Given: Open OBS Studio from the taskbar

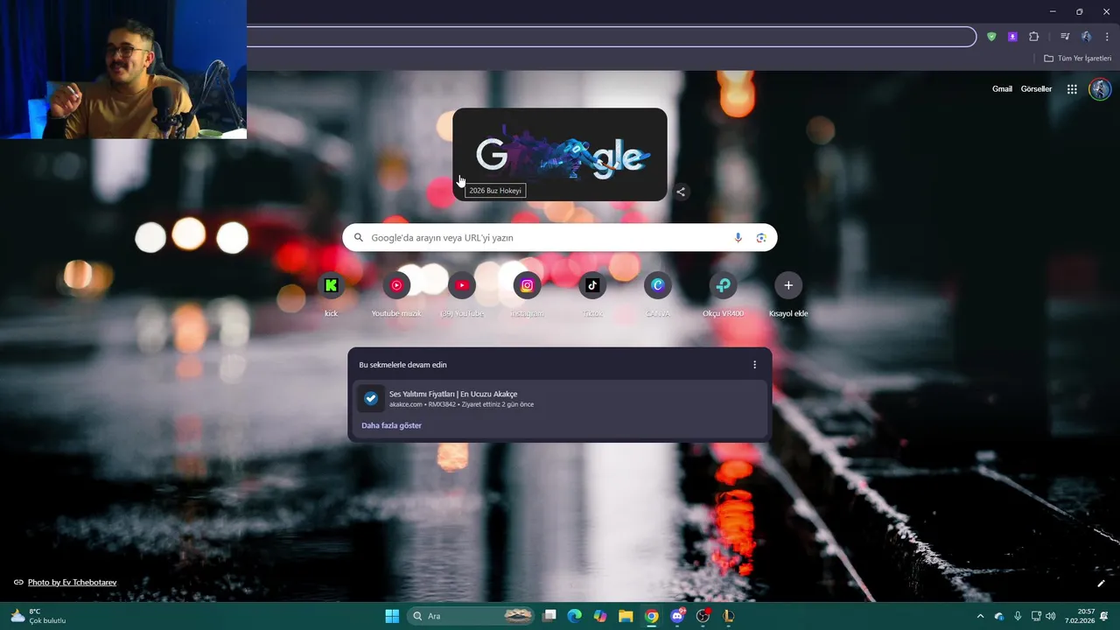Looking at the screenshot, I should 703,616.
